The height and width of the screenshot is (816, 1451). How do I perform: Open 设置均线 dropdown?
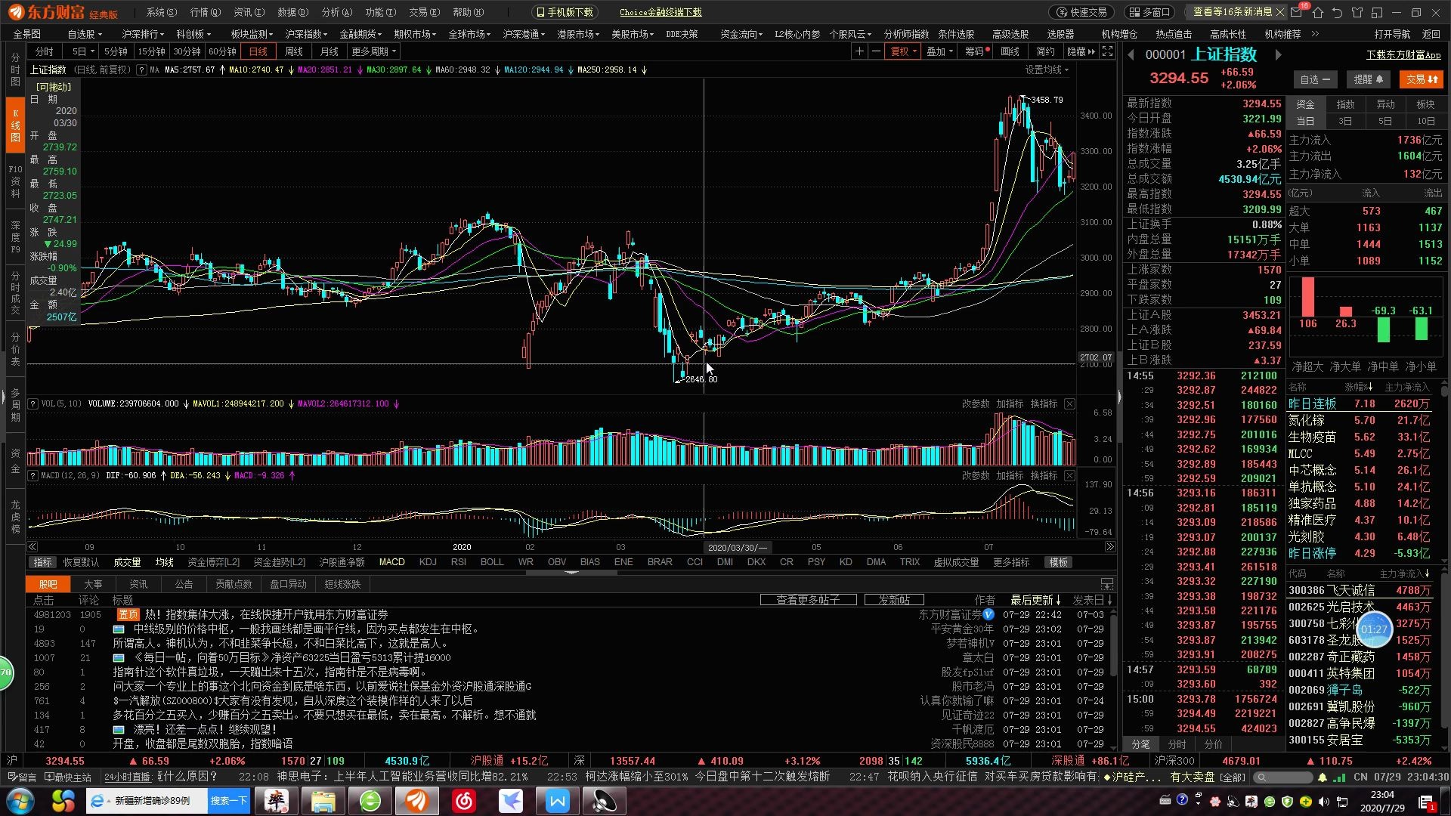pos(1047,70)
